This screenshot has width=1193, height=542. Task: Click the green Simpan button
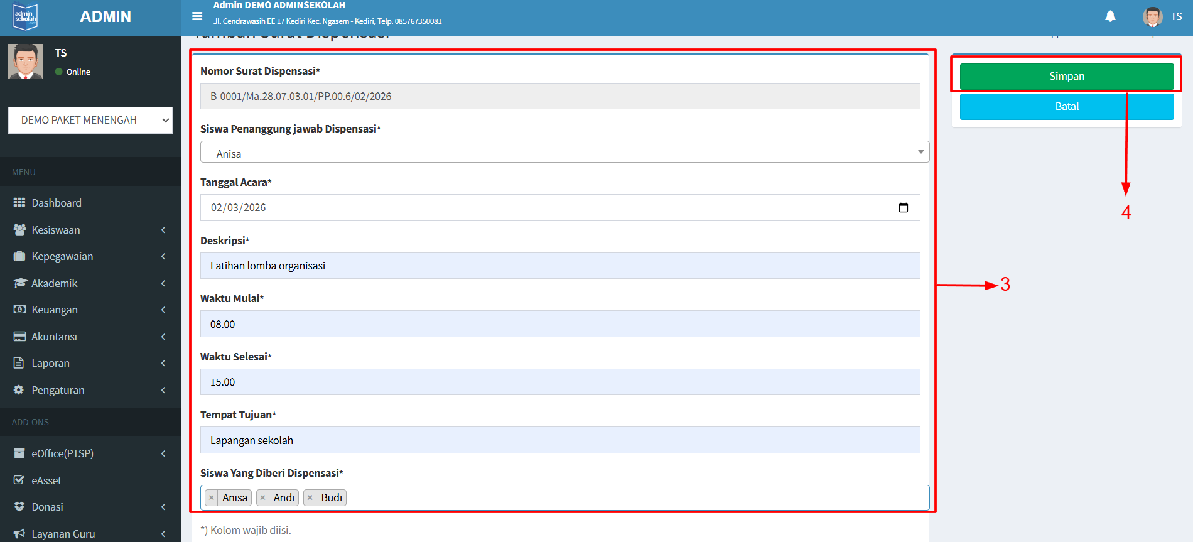click(1066, 77)
